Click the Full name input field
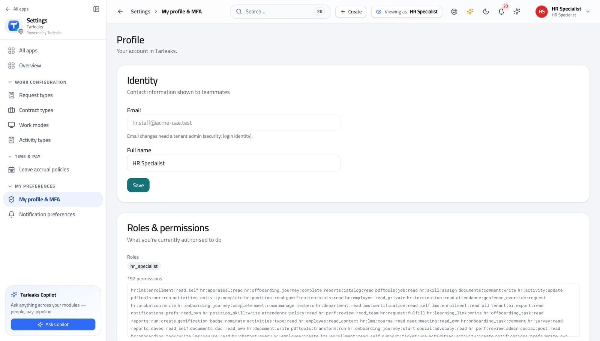The height and width of the screenshot is (341, 600). pos(234,163)
